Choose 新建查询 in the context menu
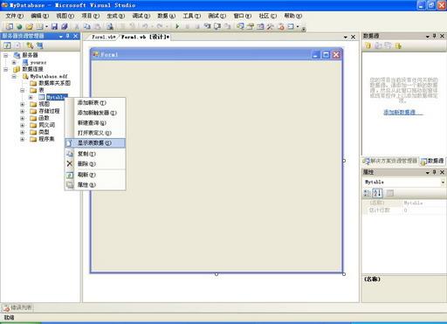Image resolution: width=447 pixels, height=324 pixels. tap(95, 123)
